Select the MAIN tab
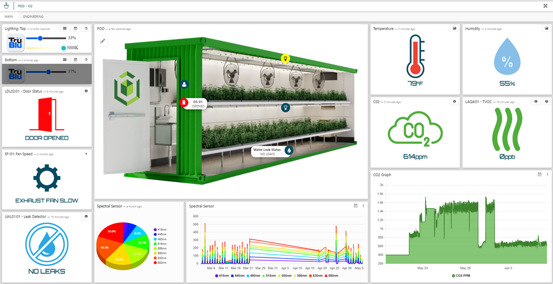553x284 pixels. (9, 17)
